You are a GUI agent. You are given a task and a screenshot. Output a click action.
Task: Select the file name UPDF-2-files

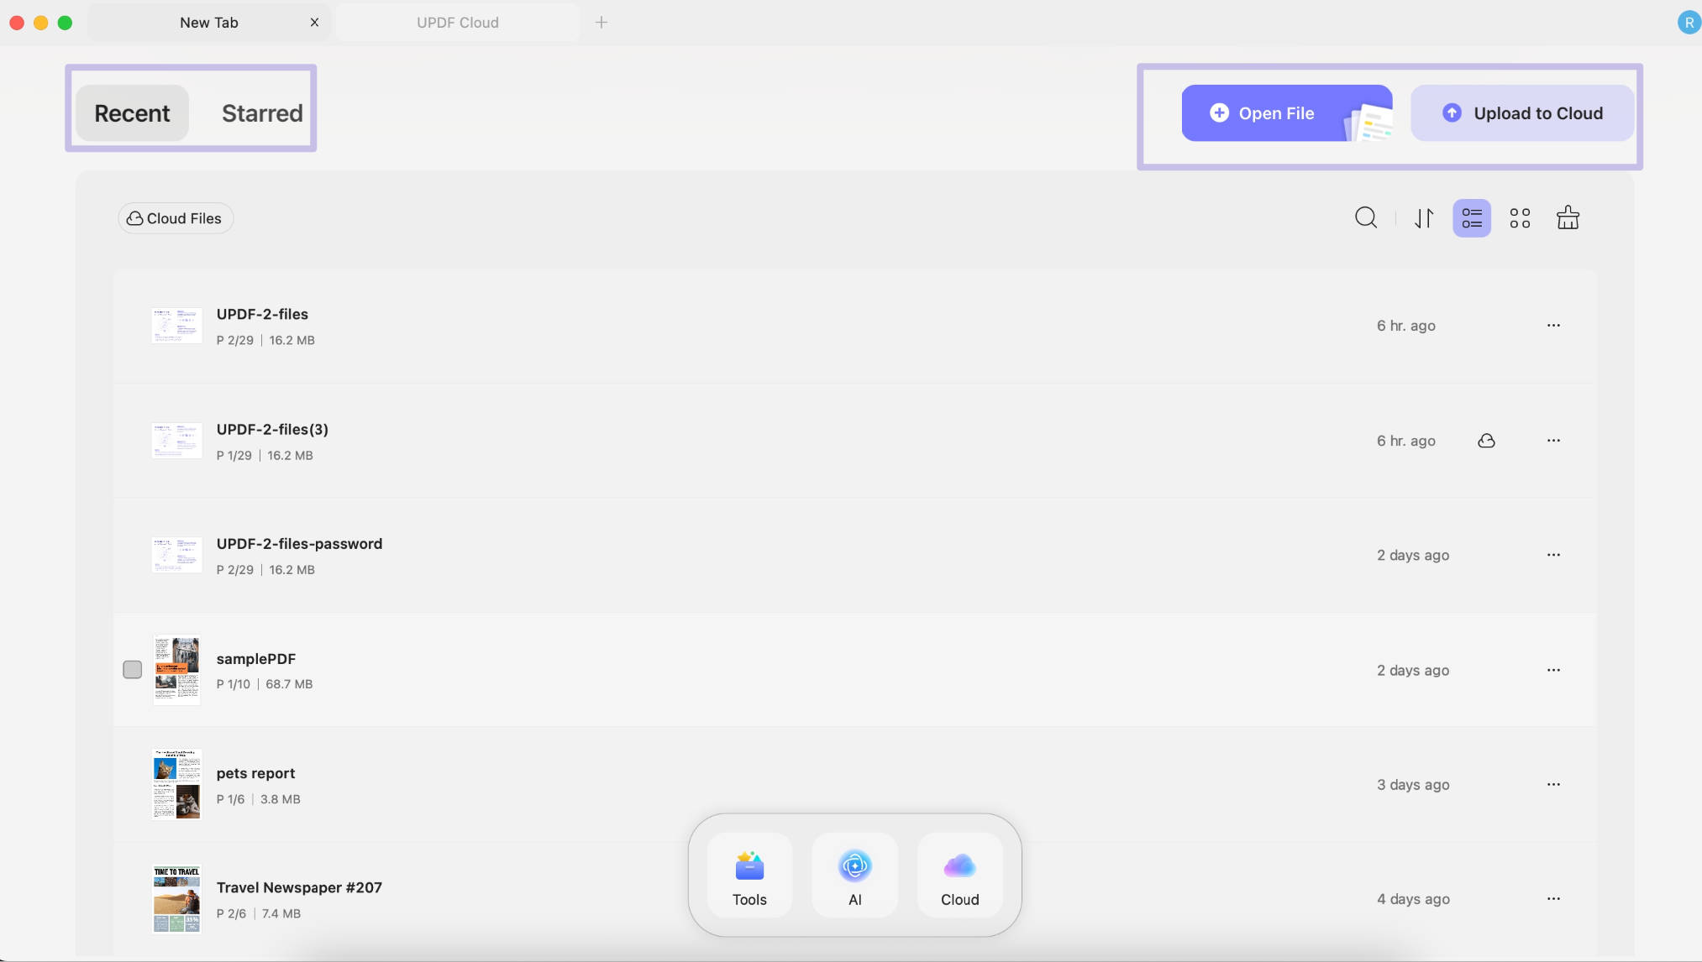262,314
